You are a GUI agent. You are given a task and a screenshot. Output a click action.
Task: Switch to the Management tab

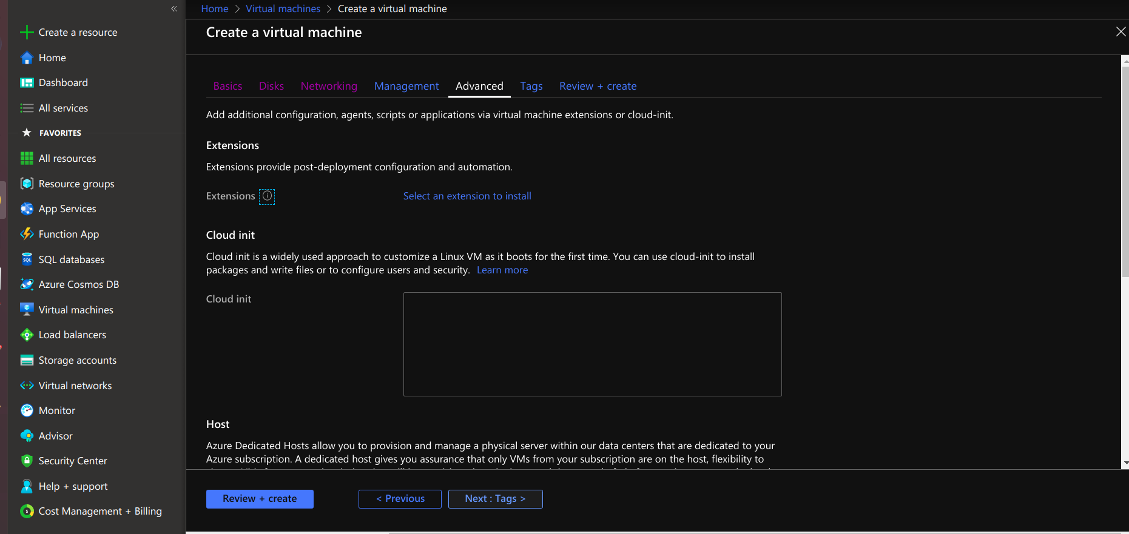point(406,86)
